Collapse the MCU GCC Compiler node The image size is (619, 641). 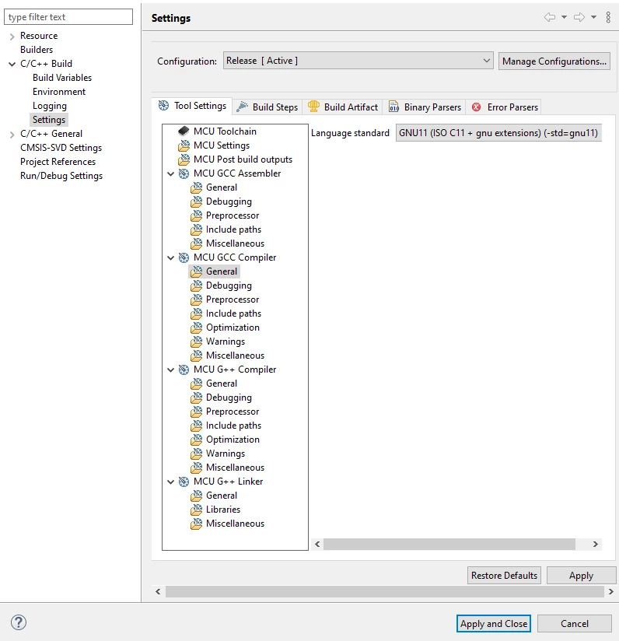[x=171, y=257]
